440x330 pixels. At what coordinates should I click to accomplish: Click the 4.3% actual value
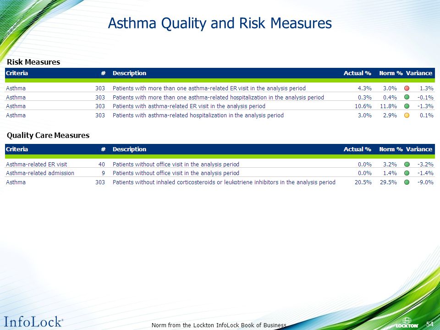[x=364, y=88]
